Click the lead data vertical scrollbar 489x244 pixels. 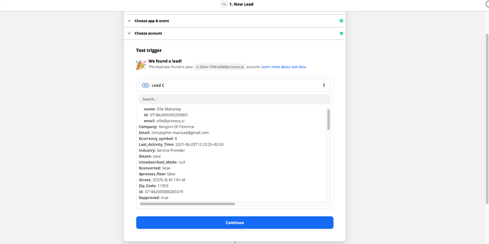coord(329,120)
